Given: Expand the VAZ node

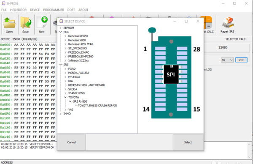Looking at the screenshot, I should tap(65, 109).
